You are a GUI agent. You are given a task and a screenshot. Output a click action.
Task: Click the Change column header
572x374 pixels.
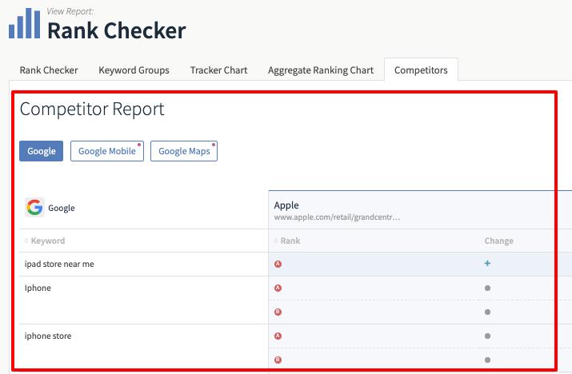tap(498, 241)
